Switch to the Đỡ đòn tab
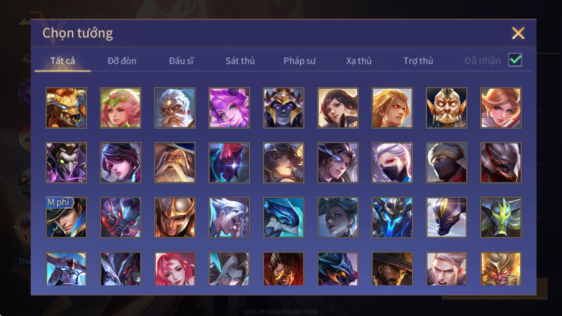 pos(122,61)
